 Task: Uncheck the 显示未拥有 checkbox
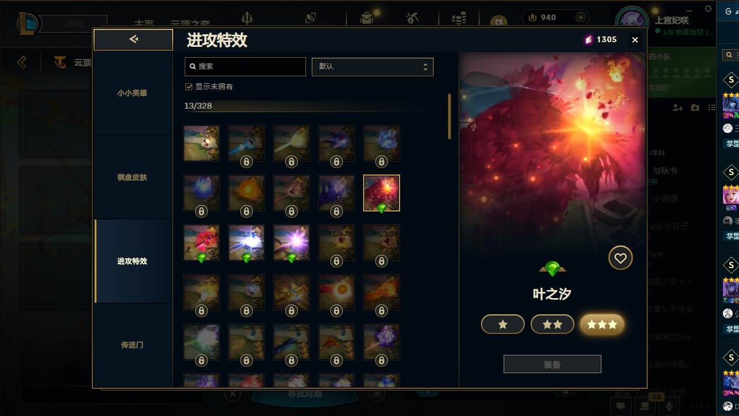tap(188, 87)
